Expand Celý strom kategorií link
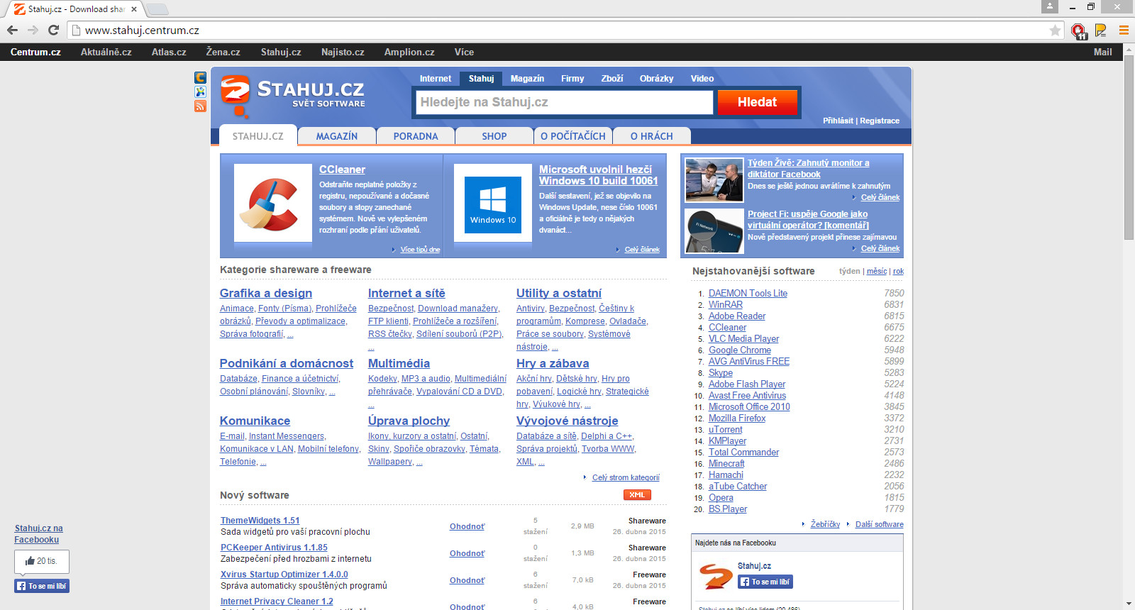The image size is (1135, 610). [626, 477]
